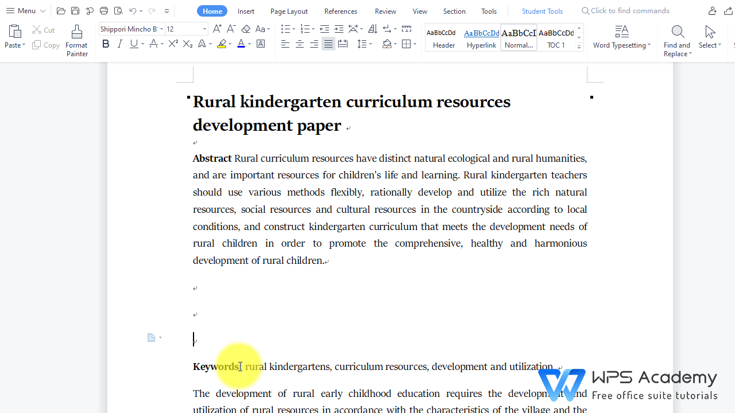The image size is (735, 413).
Task: Decrease the font size
Action: [231, 29]
